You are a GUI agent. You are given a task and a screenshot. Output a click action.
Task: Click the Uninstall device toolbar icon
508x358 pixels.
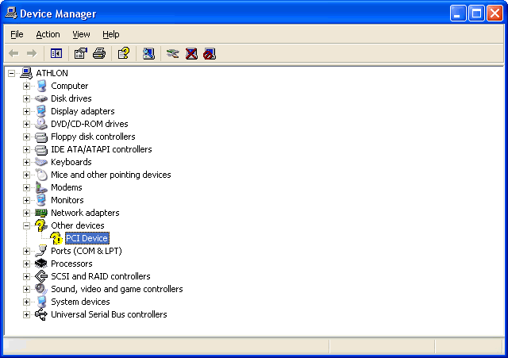[x=191, y=53]
